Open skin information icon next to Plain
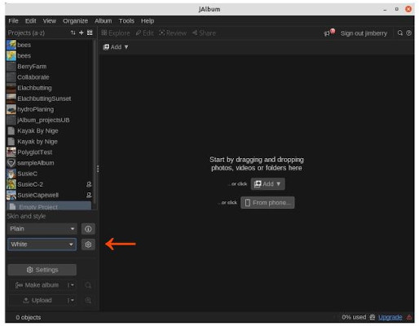This screenshot has width=419, height=326. [88, 229]
